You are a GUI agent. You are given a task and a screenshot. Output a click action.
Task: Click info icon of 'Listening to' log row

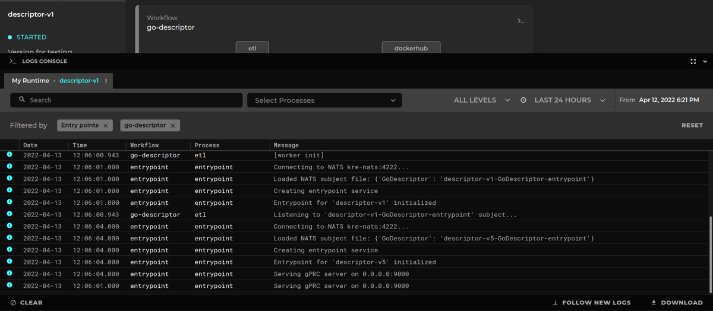[x=10, y=214]
